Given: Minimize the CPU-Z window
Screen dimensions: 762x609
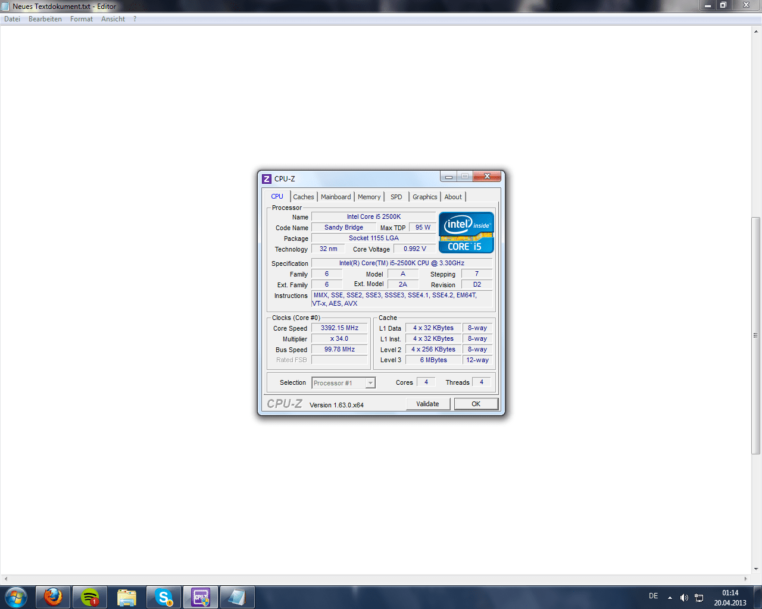Looking at the screenshot, I should tap(449, 177).
